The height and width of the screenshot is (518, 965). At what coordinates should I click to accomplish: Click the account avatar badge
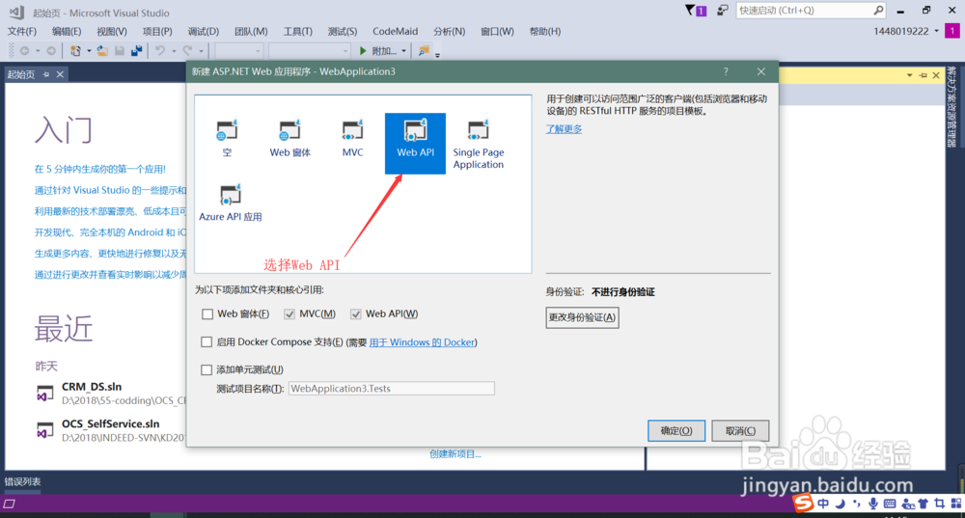click(952, 31)
